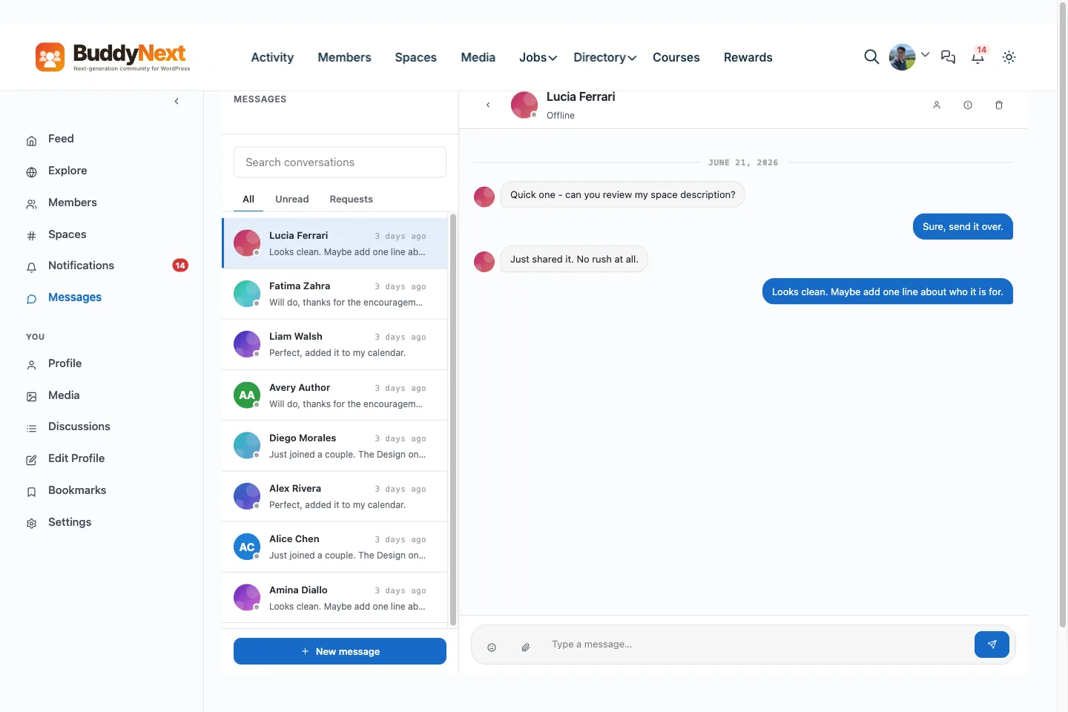
Task: Select Messages in the sidebar
Action: pyautogui.click(x=74, y=298)
